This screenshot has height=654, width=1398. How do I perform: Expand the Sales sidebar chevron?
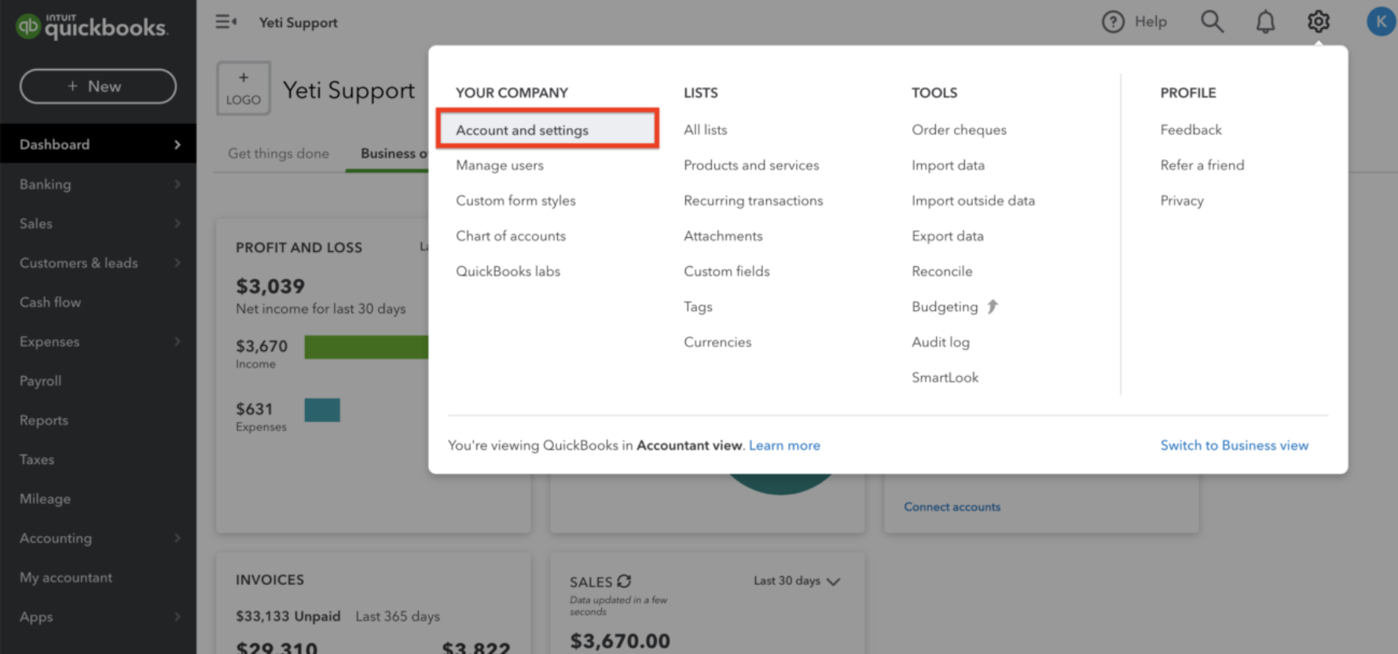[178, 223]
